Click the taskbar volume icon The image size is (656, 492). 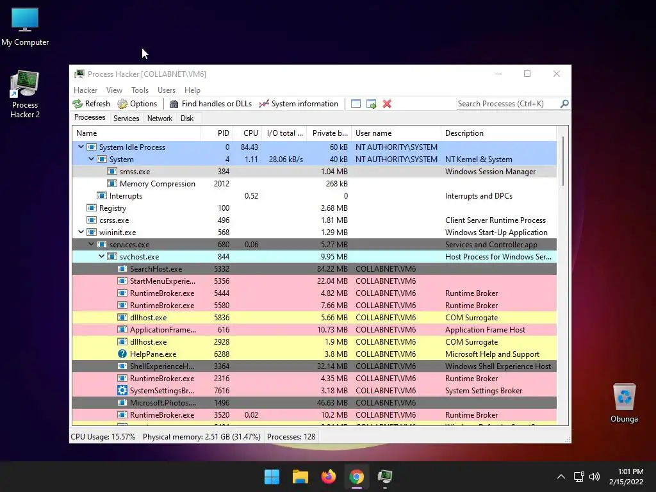(x=594, y=477)
